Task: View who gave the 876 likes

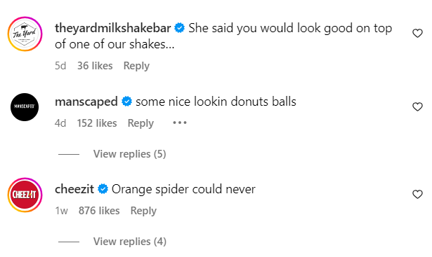Action: (x=99, y=211)
